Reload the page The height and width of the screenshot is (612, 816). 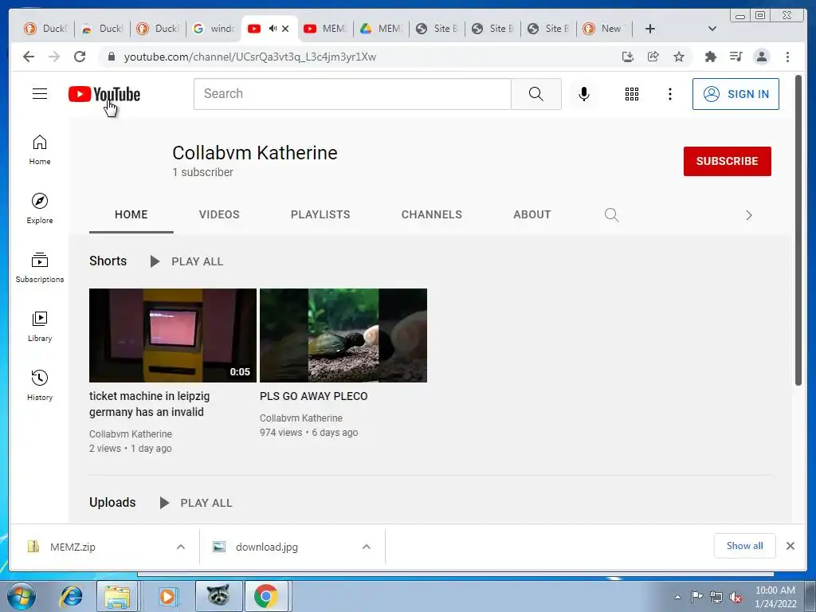(80, 57)
